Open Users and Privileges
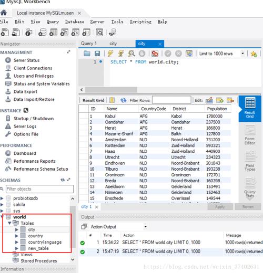The width and height of the screenshot is (263, 273). [34, 76]
